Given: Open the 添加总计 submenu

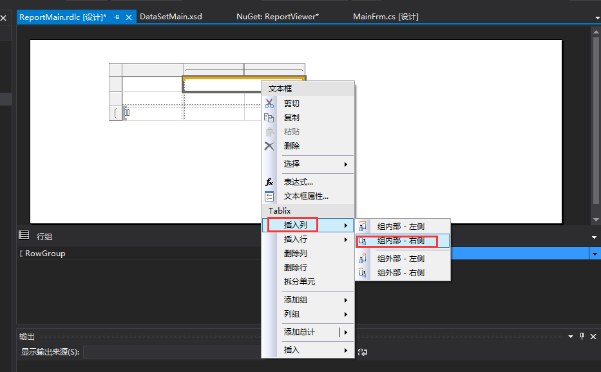Looking at the screenshot, I should 308,332.
